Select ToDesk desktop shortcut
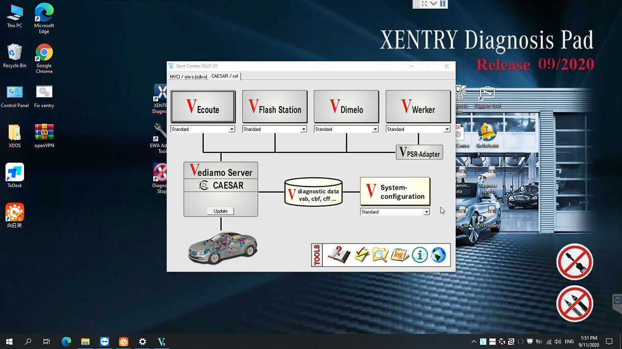This screenshot has width=622, height=349. click(x=15, y=176)
